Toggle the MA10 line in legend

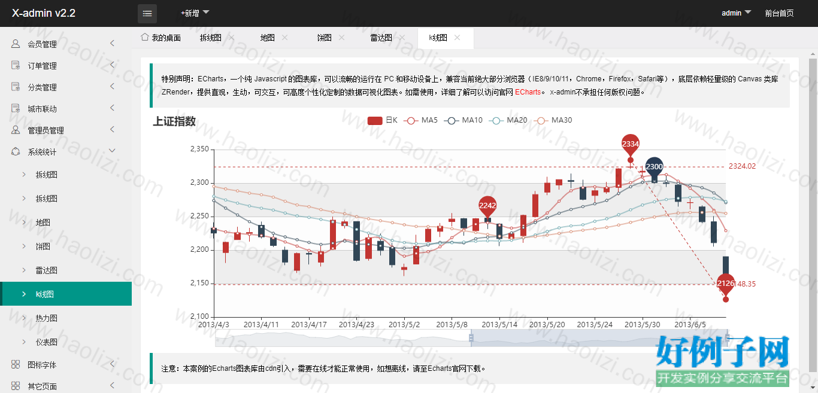463,120
